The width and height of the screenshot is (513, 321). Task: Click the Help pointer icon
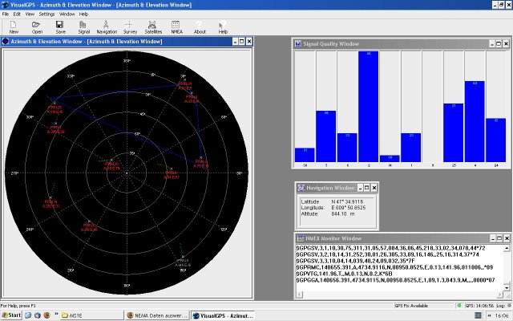point(223,27)
